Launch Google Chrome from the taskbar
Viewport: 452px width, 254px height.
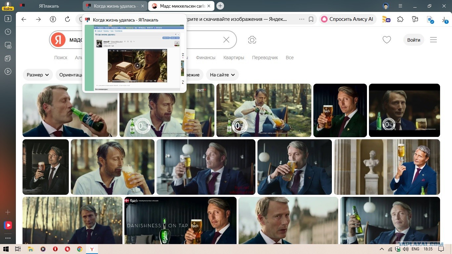coord(80,249)
